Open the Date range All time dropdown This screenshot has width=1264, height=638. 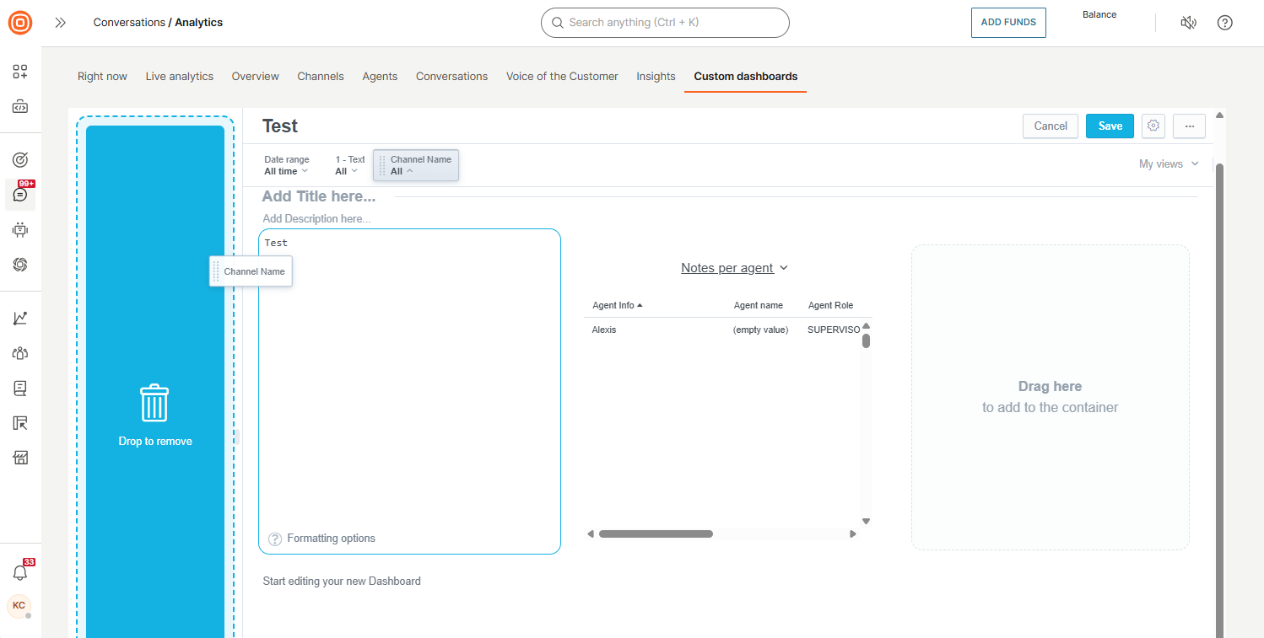click(x=286, y=165)
